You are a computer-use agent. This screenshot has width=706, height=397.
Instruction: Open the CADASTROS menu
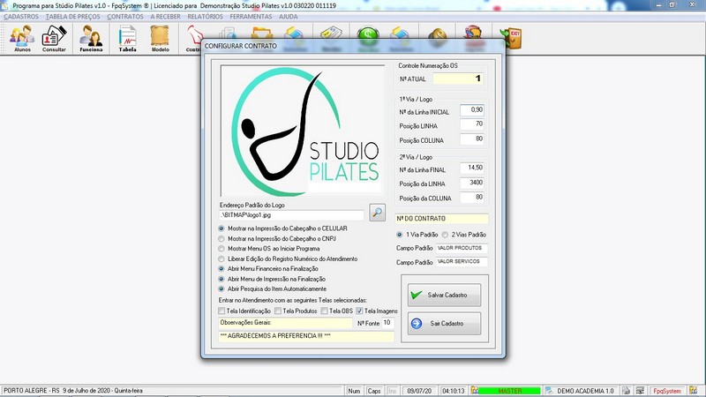(x=21, y=17)
